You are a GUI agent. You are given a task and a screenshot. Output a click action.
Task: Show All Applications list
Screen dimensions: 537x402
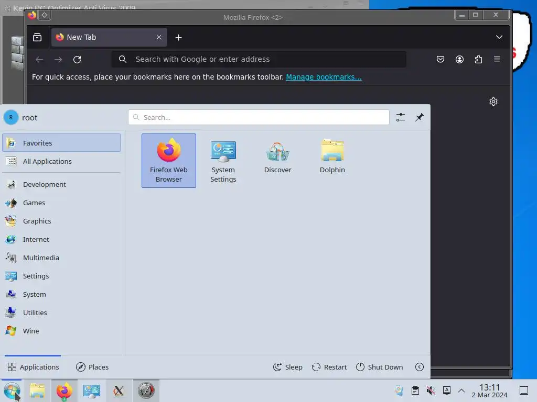tap(61, 161)
